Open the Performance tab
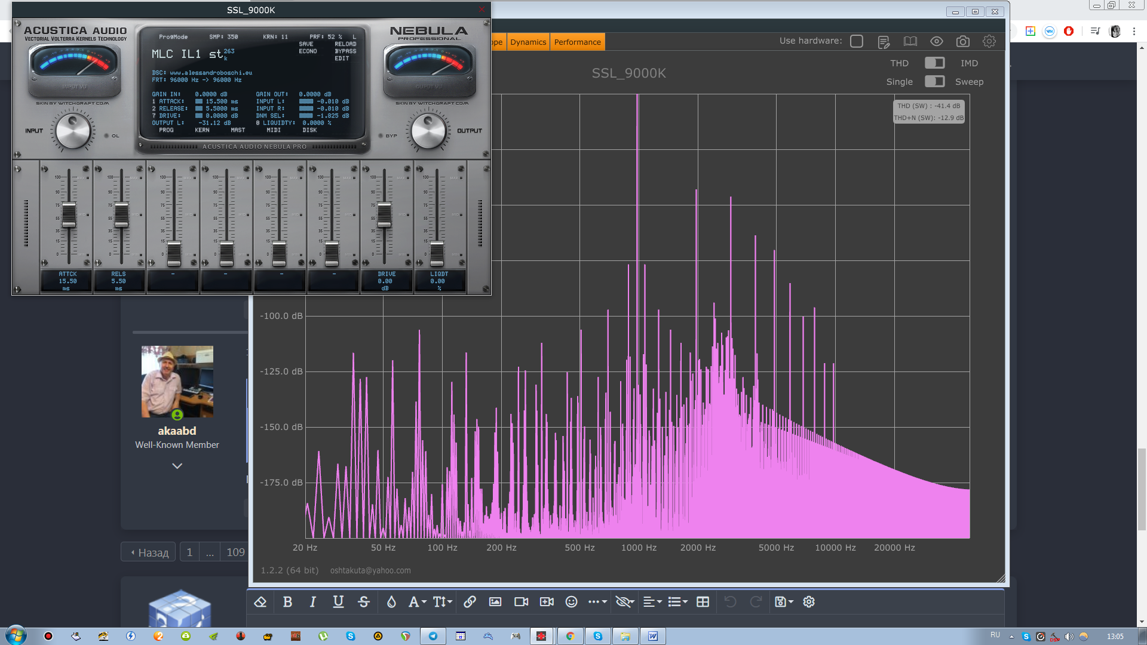The height and width of the screenshot is (645, 1147). pyautogui.click(x=577, y=42)
